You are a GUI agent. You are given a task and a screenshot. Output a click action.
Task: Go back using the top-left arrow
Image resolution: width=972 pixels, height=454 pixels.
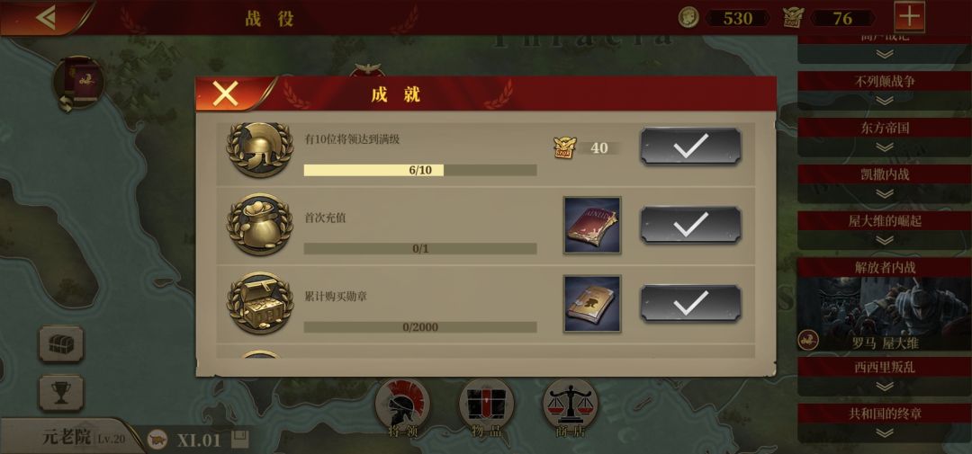pyautogui.click(x=46, y=17)
